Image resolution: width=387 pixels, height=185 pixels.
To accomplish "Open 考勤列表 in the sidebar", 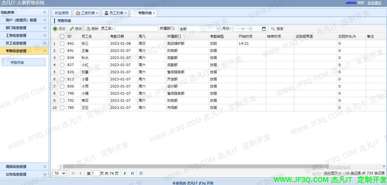I will [x=24, y=62].
